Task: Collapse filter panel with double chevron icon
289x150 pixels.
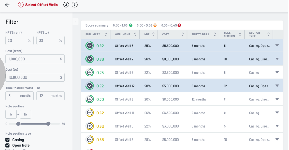Action: [75, 22]
